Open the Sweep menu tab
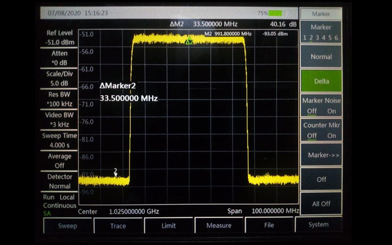This screenshot has height=245, width=392. (x=68, y=226)
